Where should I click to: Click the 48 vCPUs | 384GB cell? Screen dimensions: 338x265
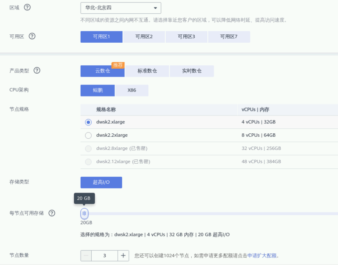[x=261, y=161]
